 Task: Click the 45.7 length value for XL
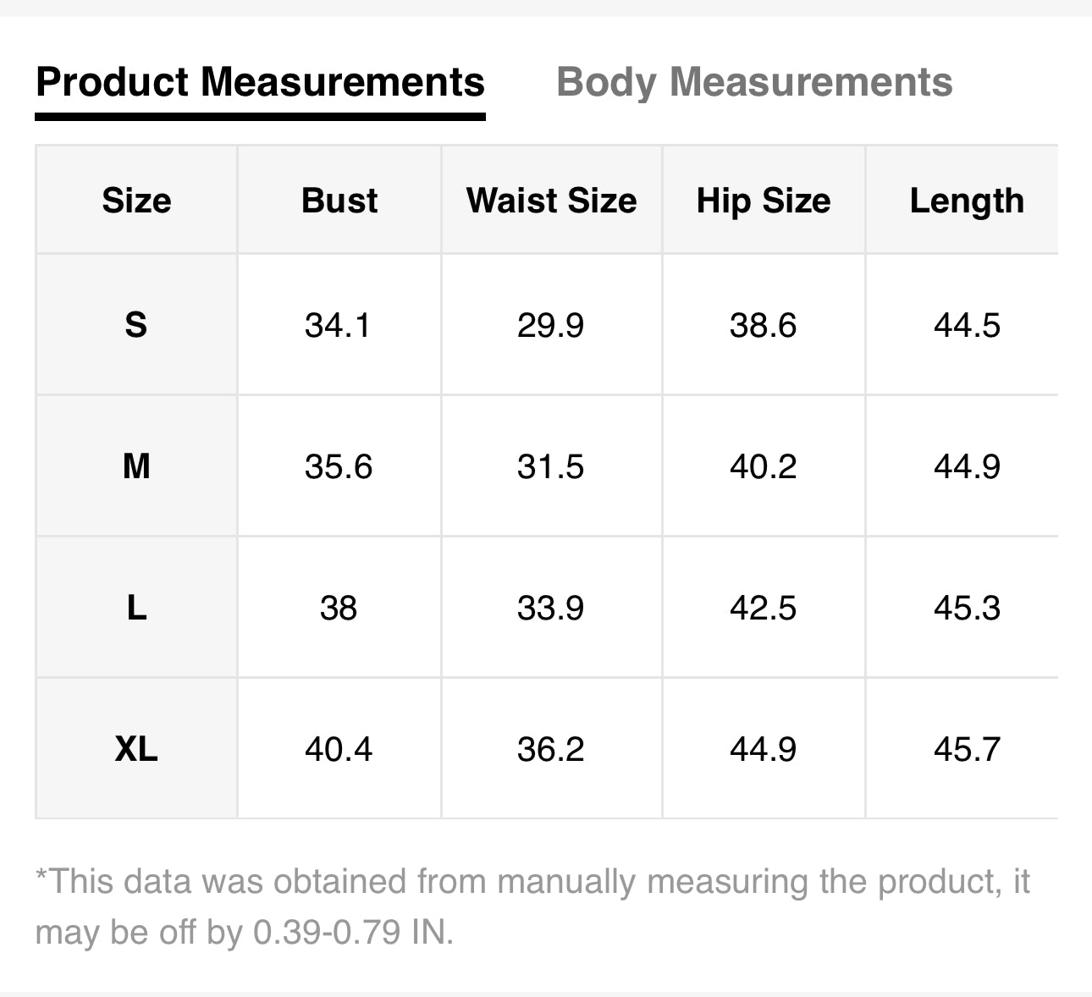967,749
